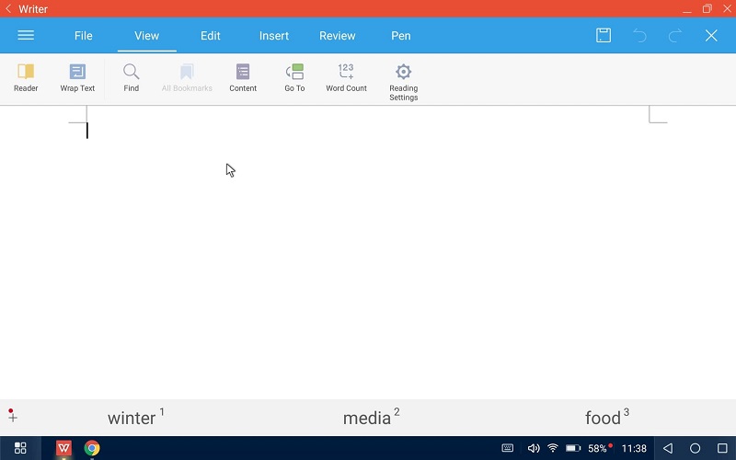Expand suggestion bar with the plus icon
The height and width of the screenshot is (460, 736).
tap(13, 417)
